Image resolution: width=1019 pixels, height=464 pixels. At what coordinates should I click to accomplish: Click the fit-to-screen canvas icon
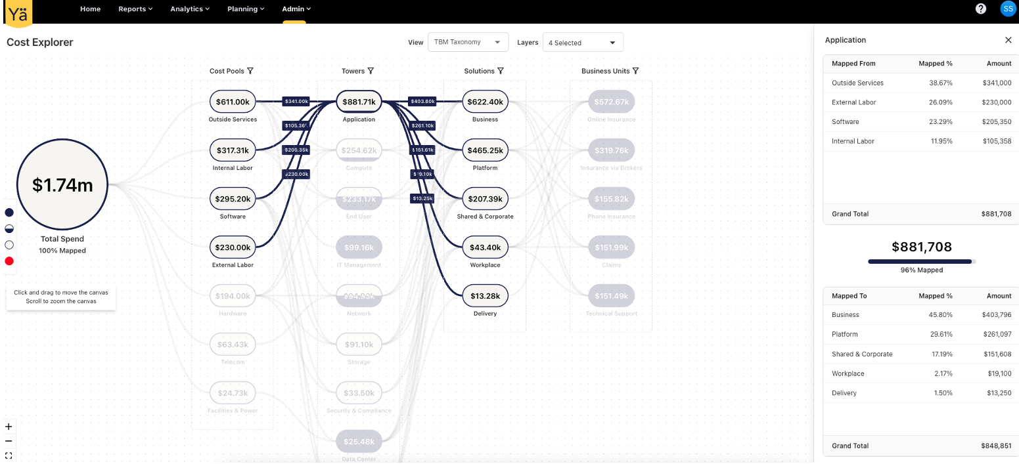[9, 455]
